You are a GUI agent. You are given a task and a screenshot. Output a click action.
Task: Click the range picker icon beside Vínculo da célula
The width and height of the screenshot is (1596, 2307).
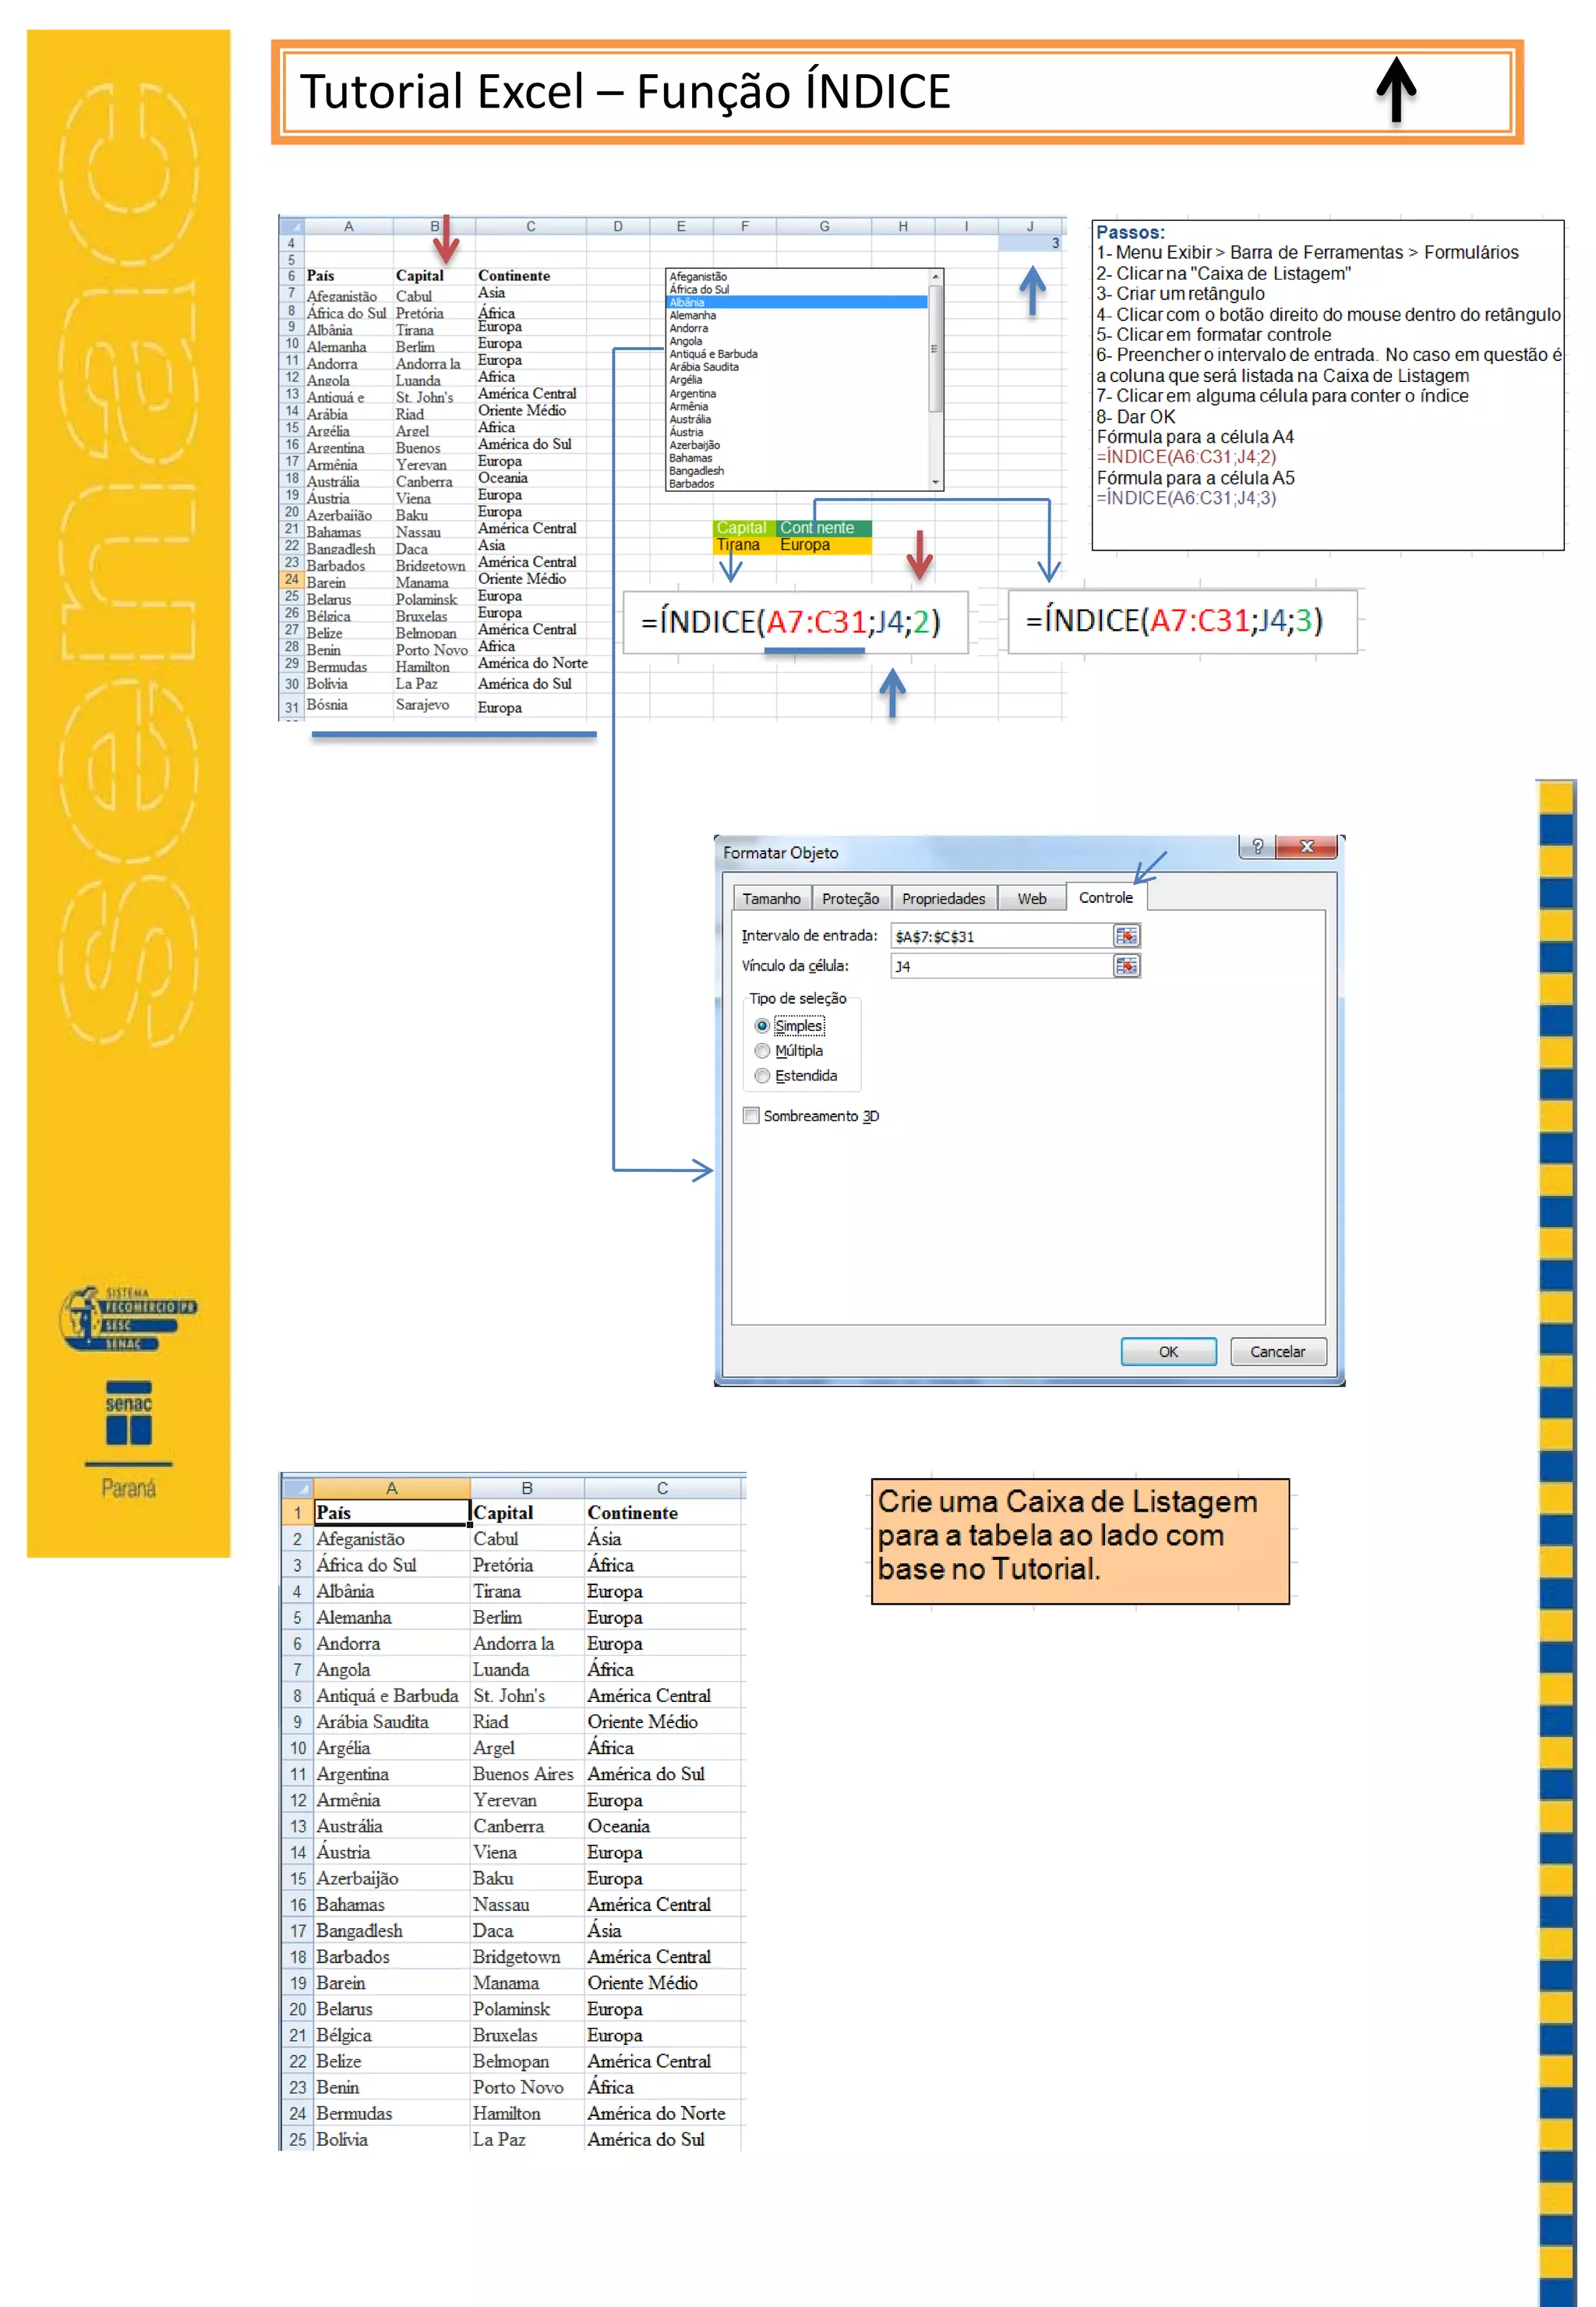point(1126,965)
